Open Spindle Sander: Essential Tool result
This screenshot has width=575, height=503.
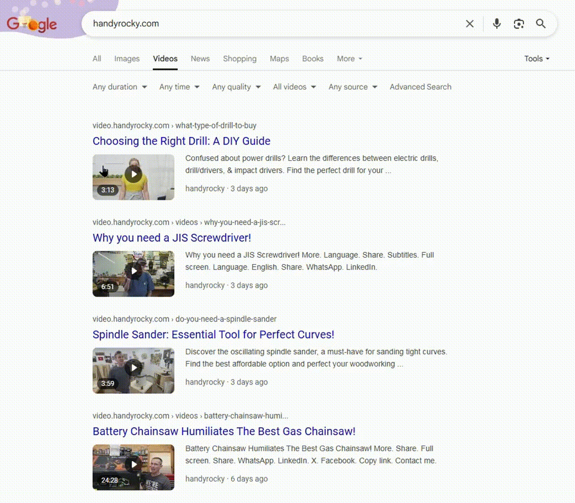pyautogui.click(x=213, y=335)
